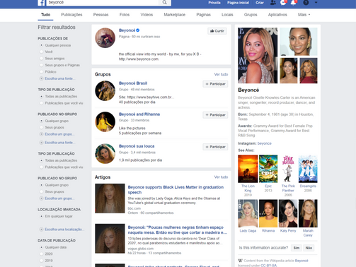The width and height of the screenshot is (356, 267).
Task: Open The Lion King poster thumbnail
Action: (248, 169)
